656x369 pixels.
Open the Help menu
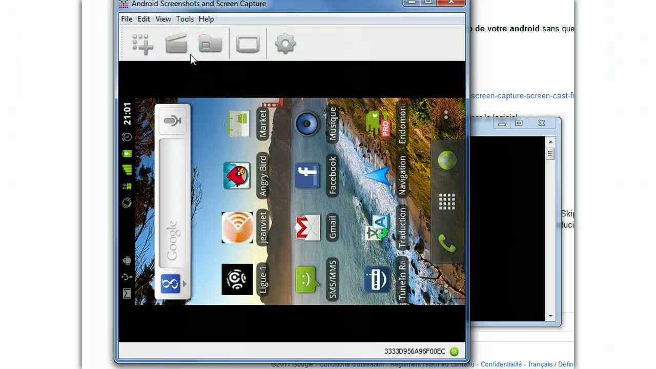pyautogui.click(x=206, y=19)
